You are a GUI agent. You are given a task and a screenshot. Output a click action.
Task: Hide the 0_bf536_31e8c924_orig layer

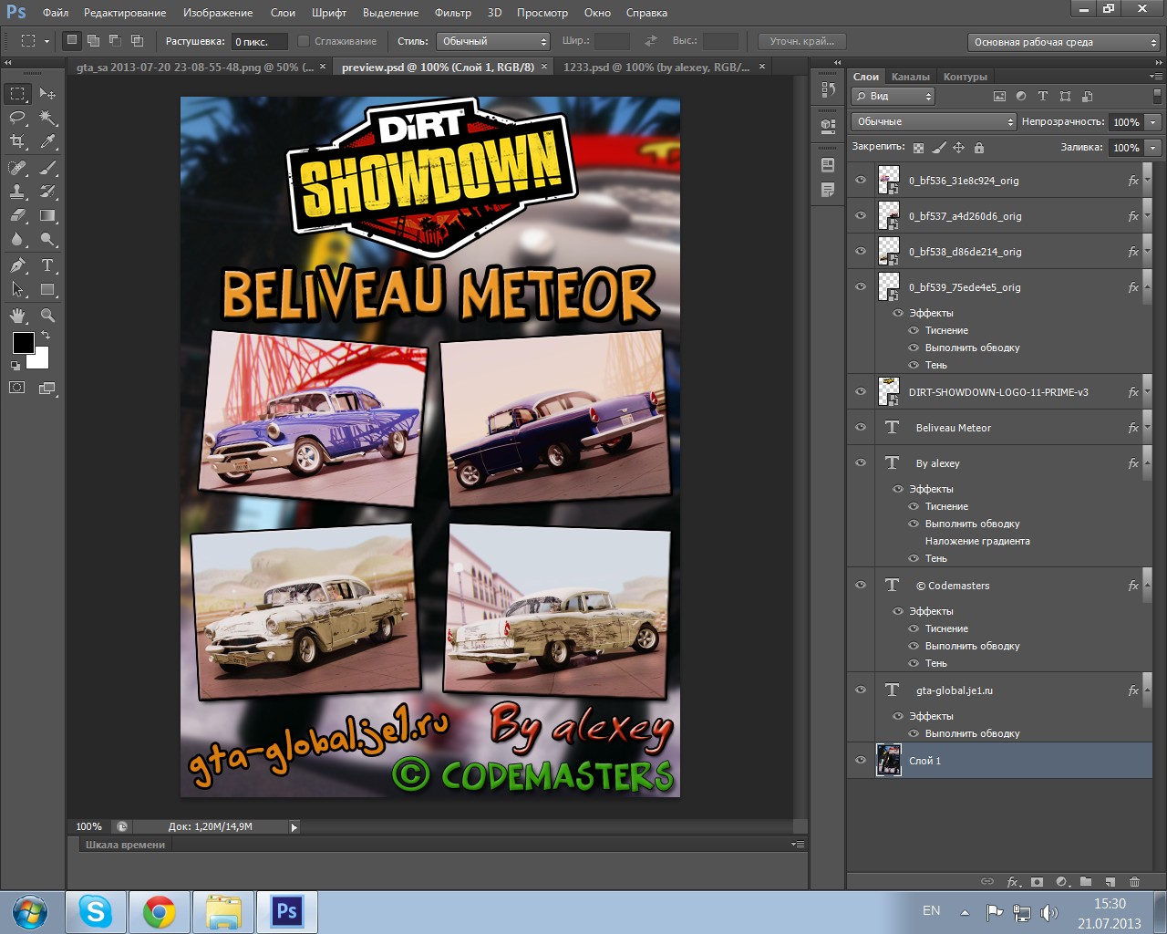tap(861, 181)
